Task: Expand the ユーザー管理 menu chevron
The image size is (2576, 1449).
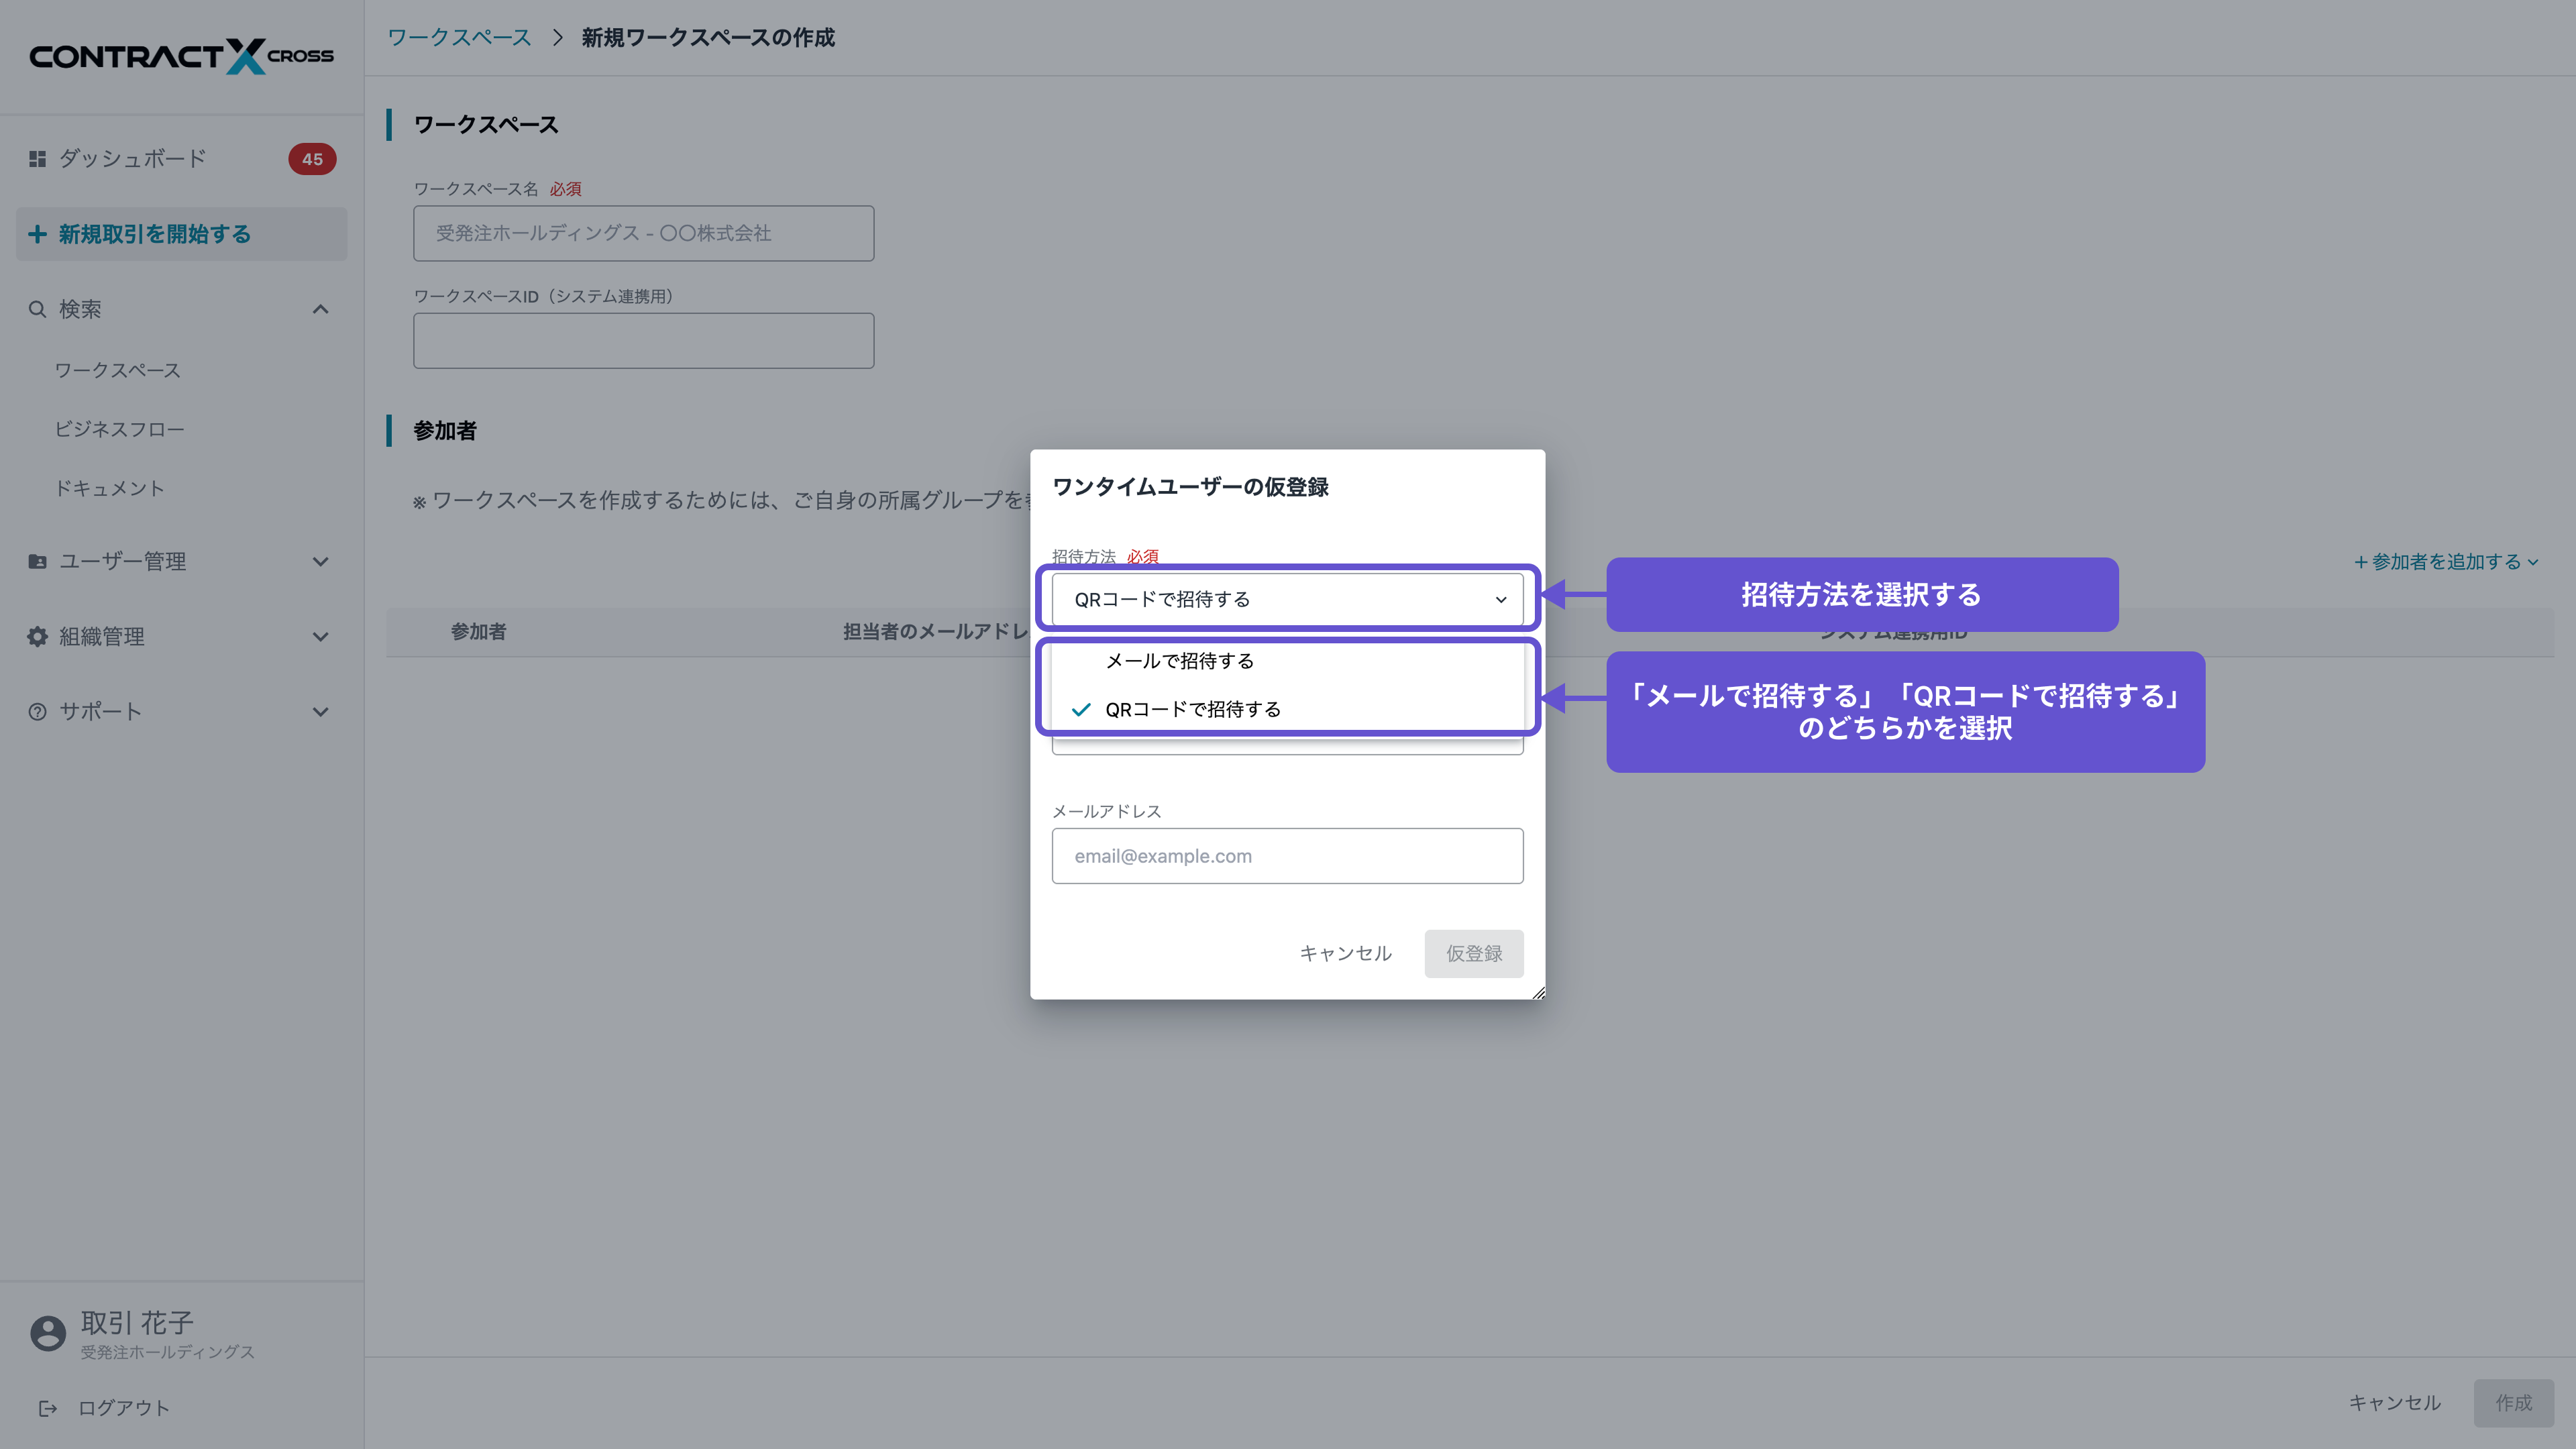Action: point(320,561)
